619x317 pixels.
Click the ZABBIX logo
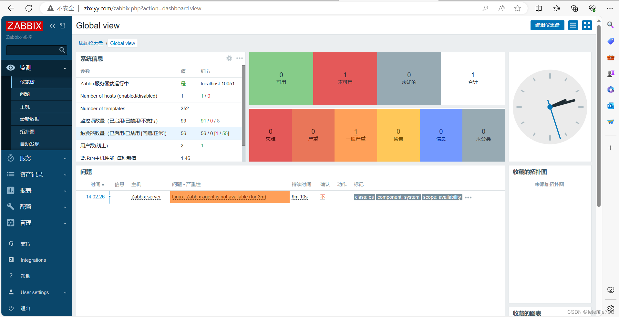pos(25,26)
